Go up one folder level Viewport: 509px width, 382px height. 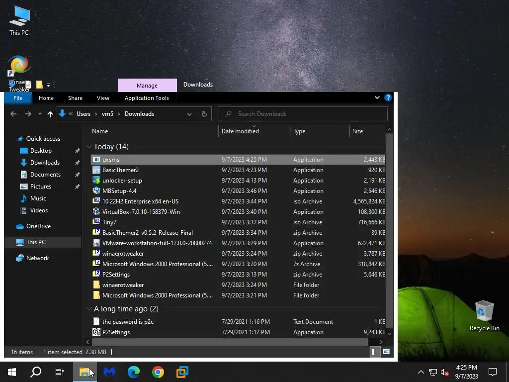[50, 114]
